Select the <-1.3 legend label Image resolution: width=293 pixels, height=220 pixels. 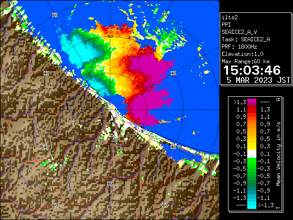click(x=266, y=205)
